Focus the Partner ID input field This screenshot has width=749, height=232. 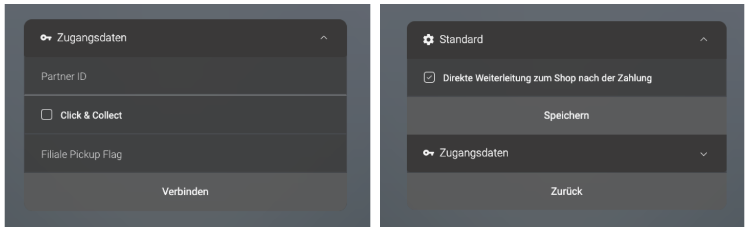coord(185,76)
